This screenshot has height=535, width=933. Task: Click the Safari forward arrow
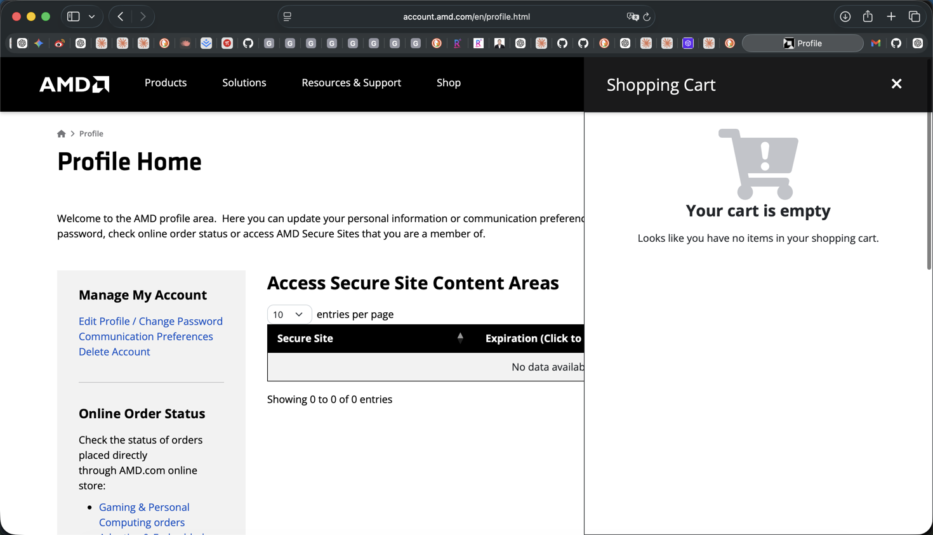pyautogui.click(x=143, y=17)
